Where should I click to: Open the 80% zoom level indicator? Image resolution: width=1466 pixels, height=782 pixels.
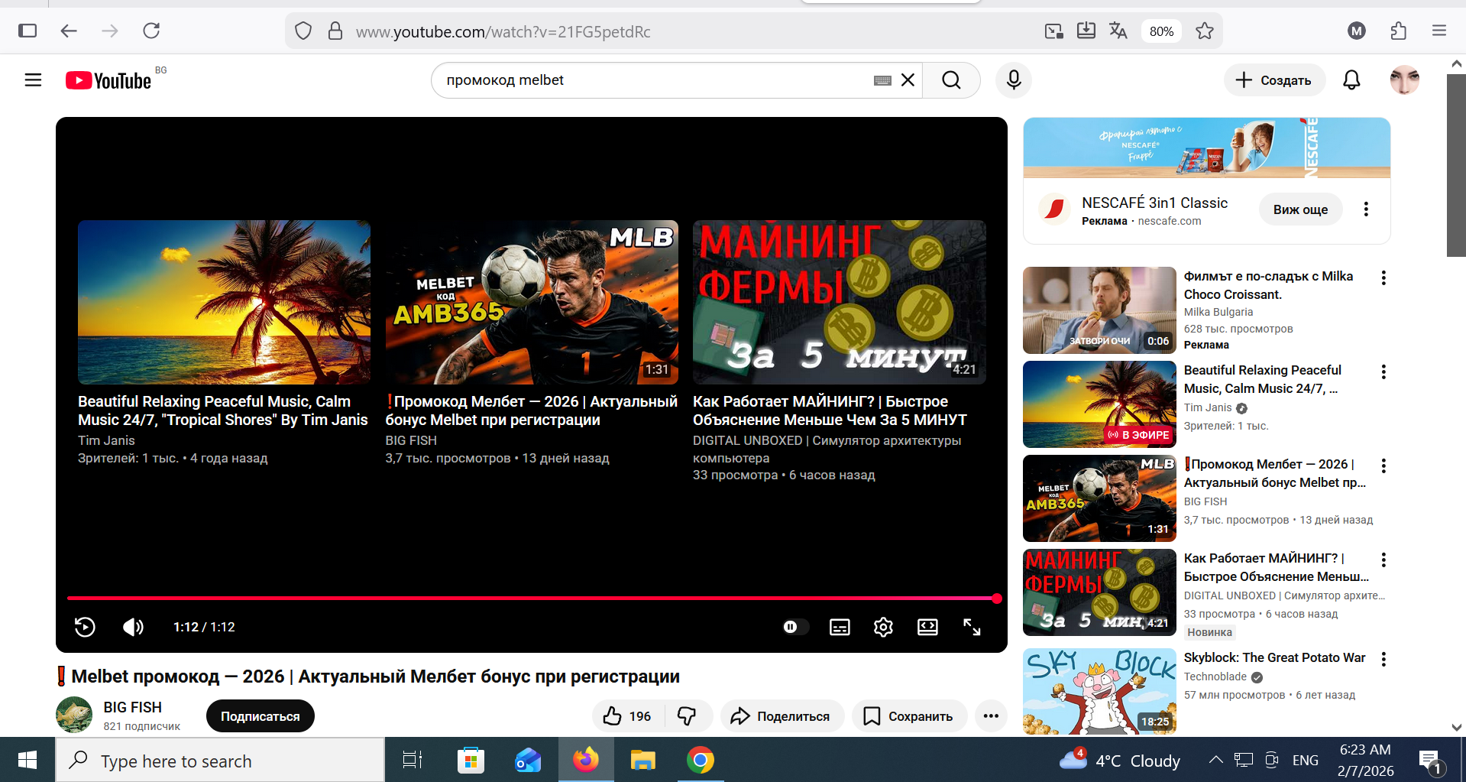pyautogui.click(x=1161, y=31)
